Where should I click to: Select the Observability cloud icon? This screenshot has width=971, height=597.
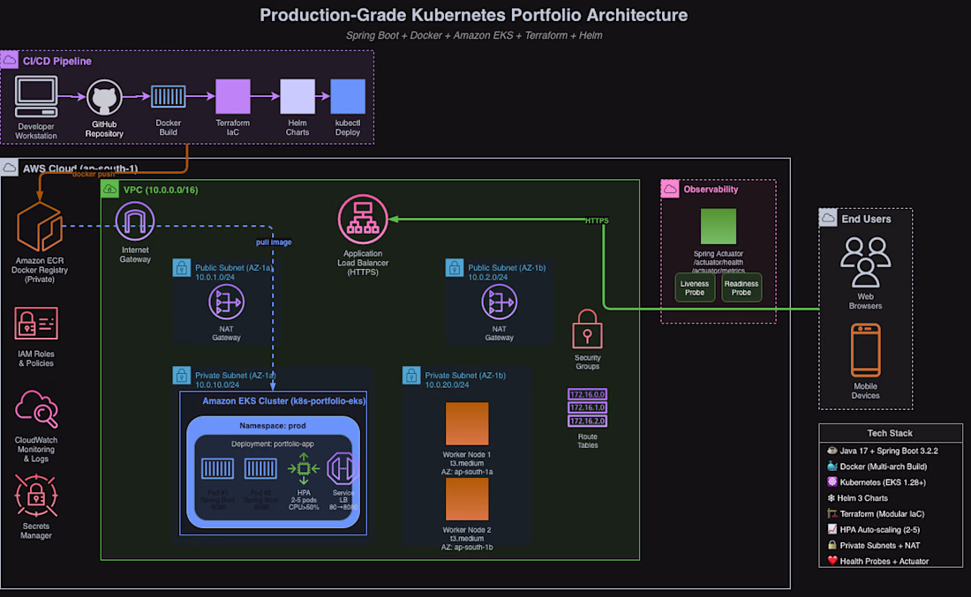670,189
